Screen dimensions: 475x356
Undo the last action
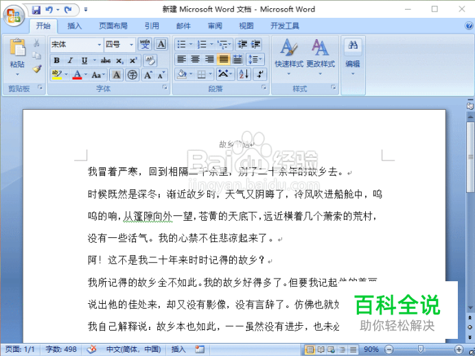tap(49, 10)
